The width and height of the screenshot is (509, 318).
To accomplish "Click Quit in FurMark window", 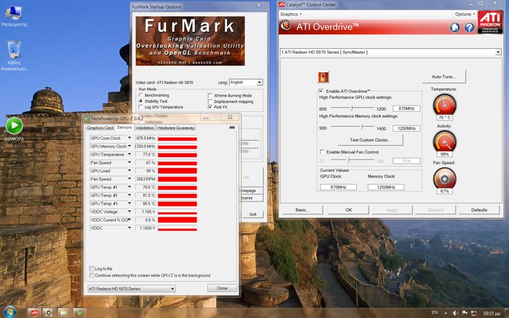I will tap(253, 214).
